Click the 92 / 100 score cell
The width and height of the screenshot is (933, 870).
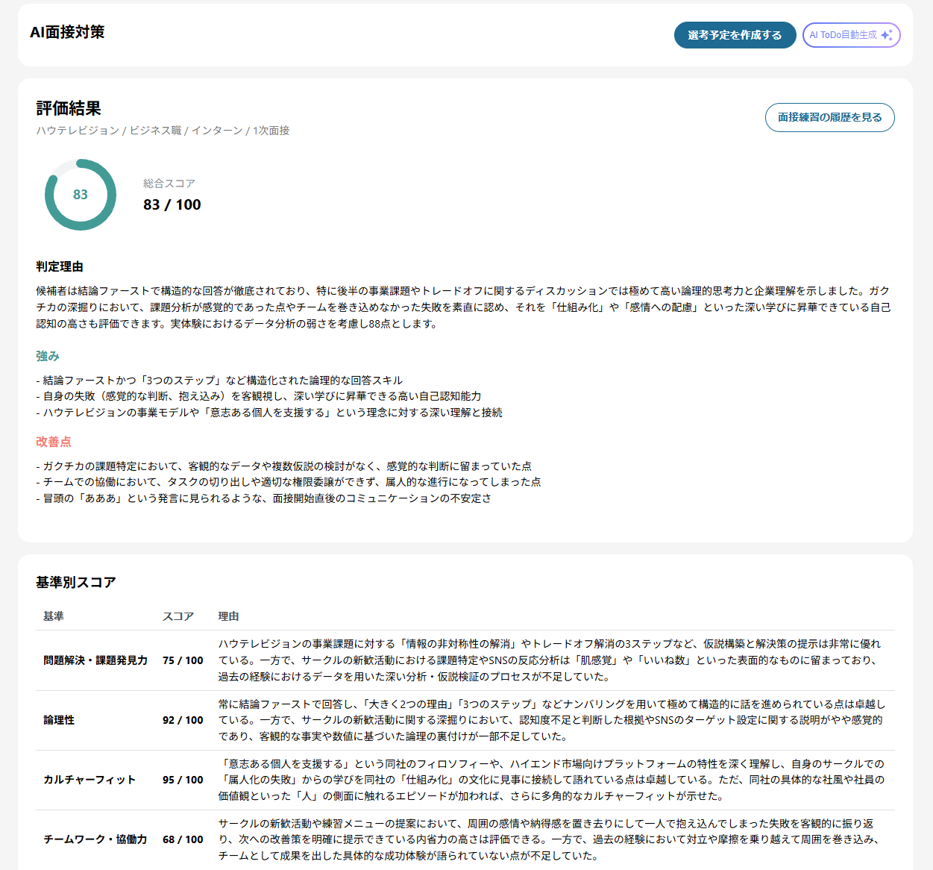tap(183, 720)
